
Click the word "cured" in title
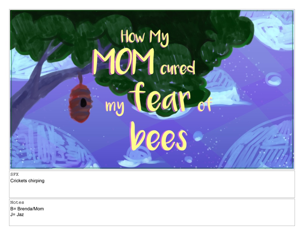coord(178,68)
